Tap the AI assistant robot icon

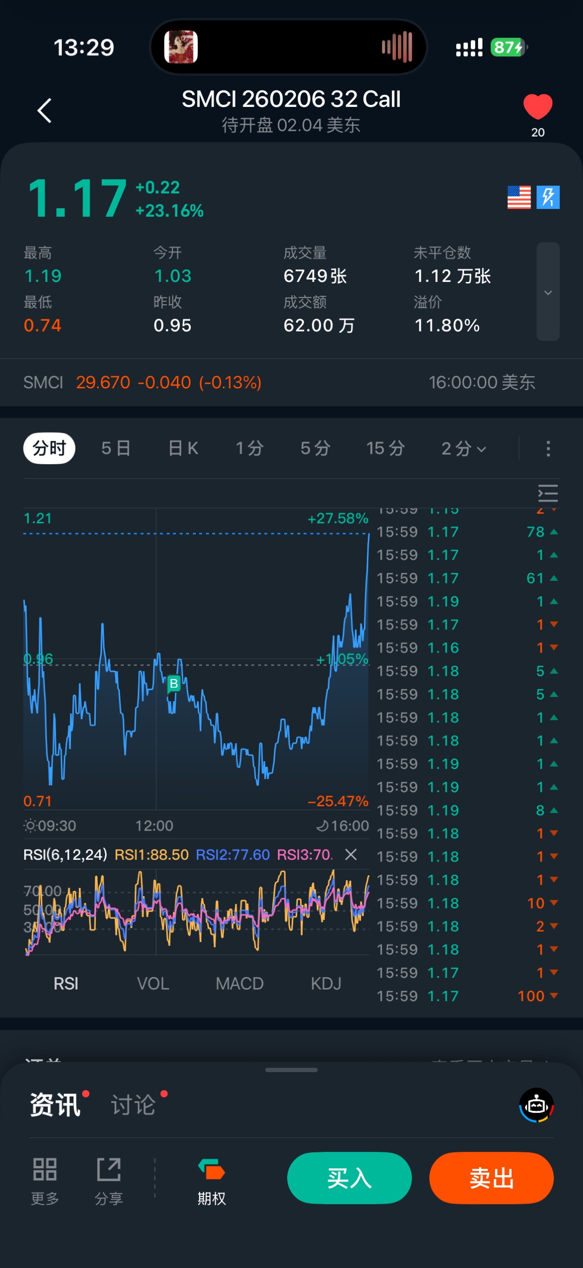(x=536, y=1105)
